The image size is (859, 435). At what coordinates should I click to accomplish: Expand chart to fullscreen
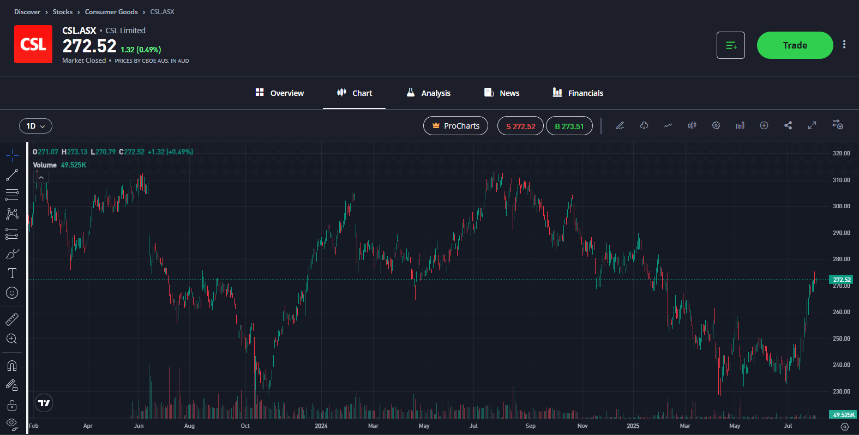pos(812,126)
